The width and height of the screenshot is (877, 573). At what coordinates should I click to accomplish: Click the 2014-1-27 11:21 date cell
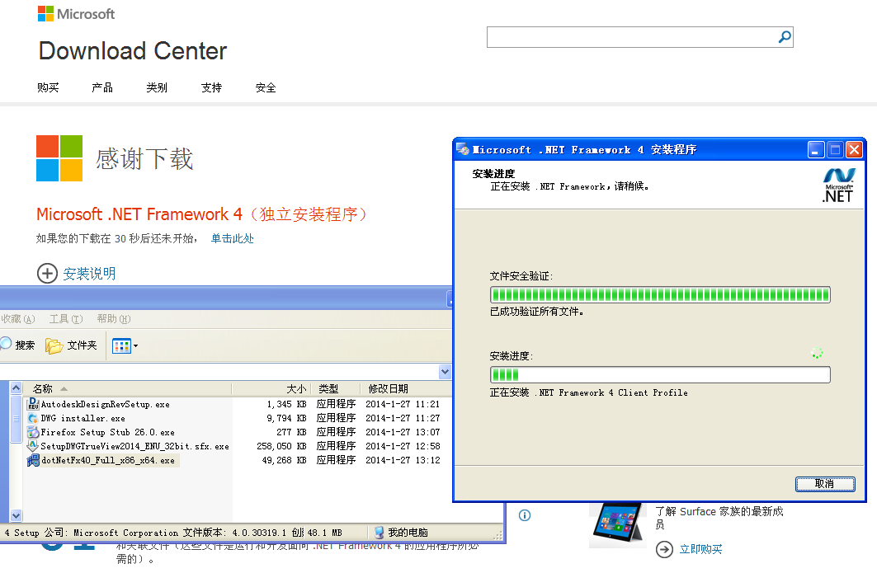coord(403,404)
